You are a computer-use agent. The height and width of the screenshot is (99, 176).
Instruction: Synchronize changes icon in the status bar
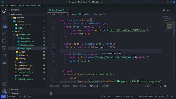tap(20, 97)
